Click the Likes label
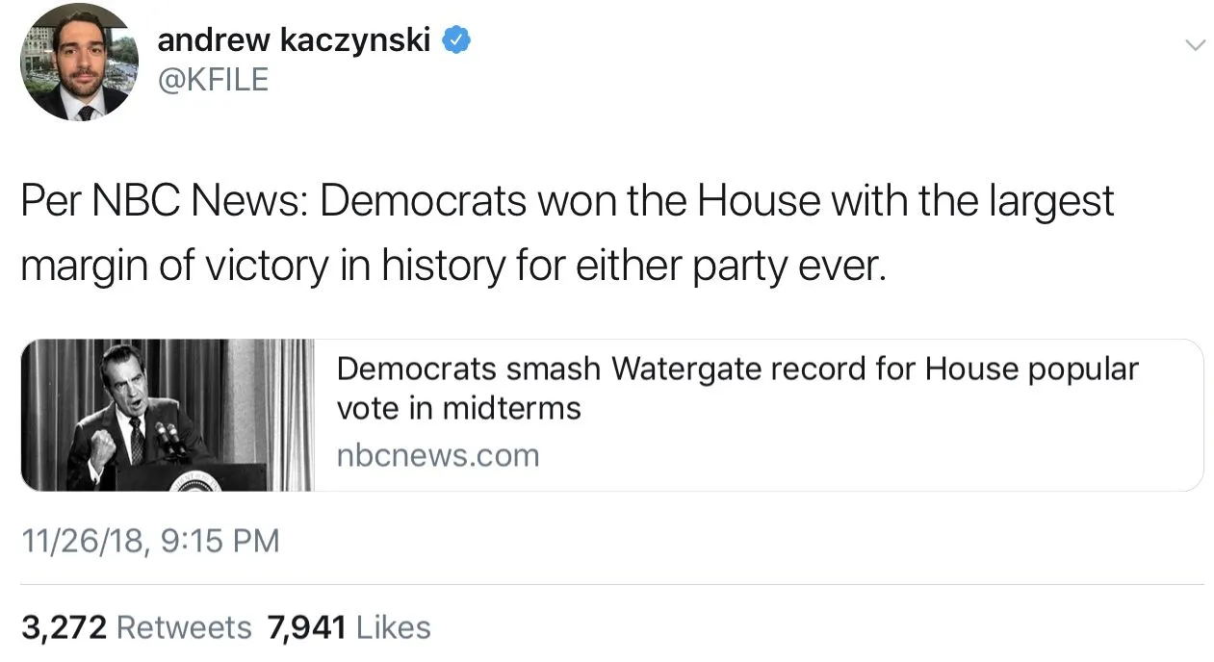The image size is (1214, 662). (393, 628)
